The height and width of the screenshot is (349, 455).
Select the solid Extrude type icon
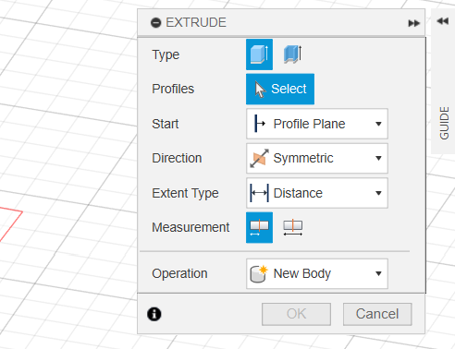pyautogui.click(x=259, y=54)
